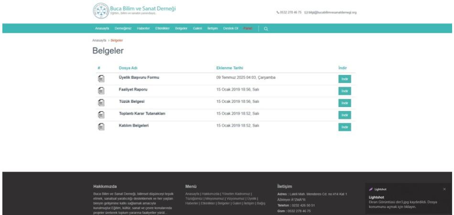
Task: Open the search magnifier icon in navbar
Action: [x=266, y=29]
